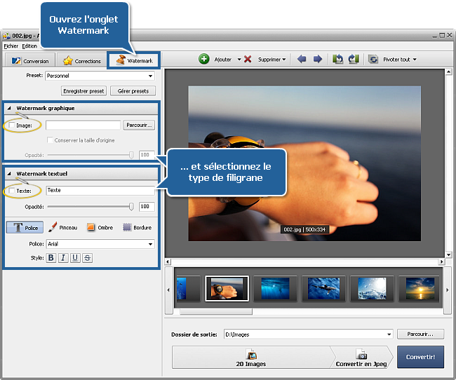Screen dimensions: 456x380
Task: Rotate image clockwise using toolbar icon
Action: pyautogui.click(x=353, y=60)
